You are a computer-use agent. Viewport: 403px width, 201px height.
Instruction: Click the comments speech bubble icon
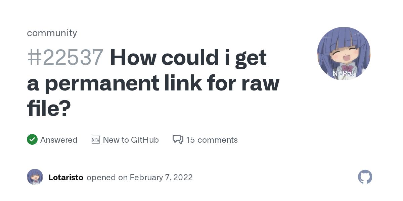point(178,139)
